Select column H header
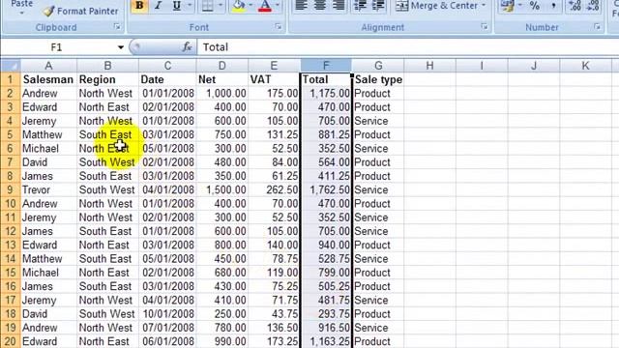Screen dimensions: 619x348 click(429, 66)
